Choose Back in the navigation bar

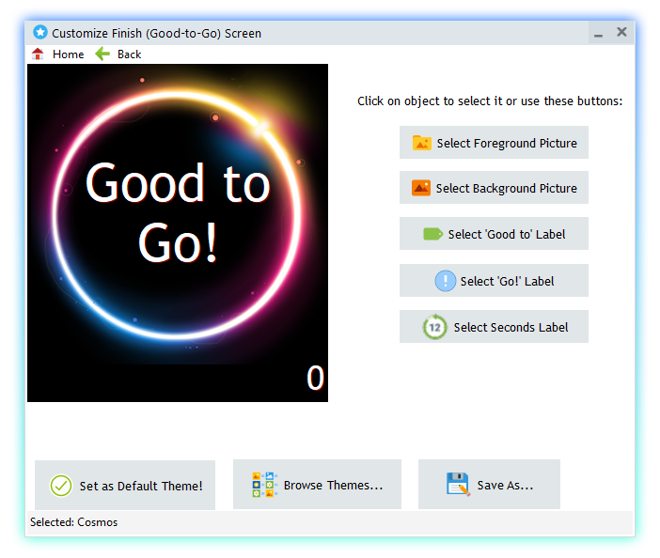(x=129, y=54)
